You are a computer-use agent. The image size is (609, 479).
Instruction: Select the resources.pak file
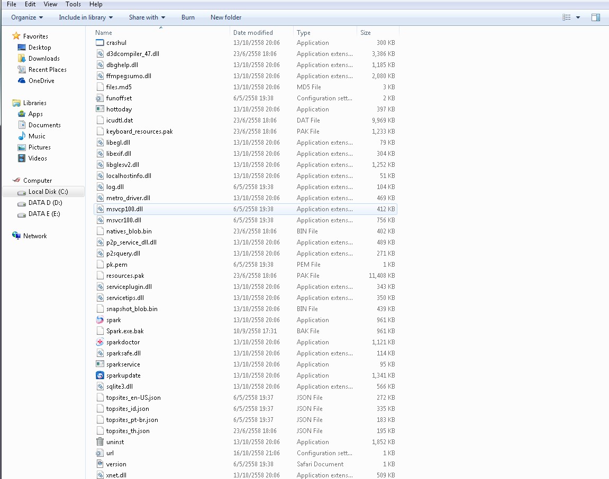coord(245,276)
